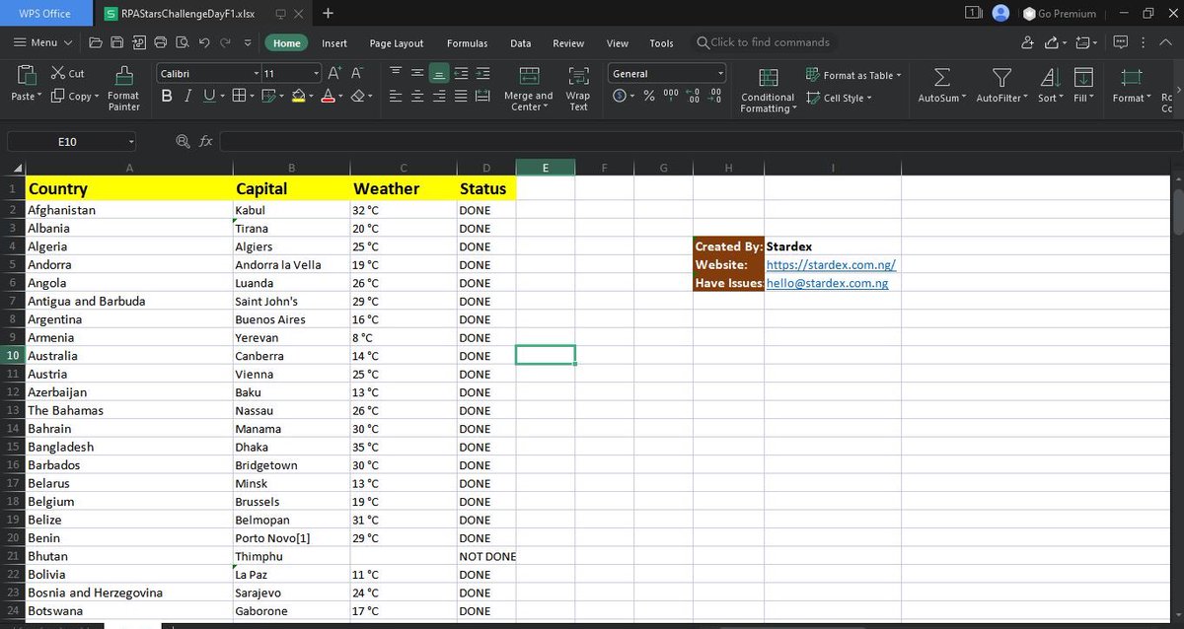Image resolution: width=1184 pixels, height=629 pixels.
Task: Click the AutoFilter funnel icon
Action: pos(1001,77)
